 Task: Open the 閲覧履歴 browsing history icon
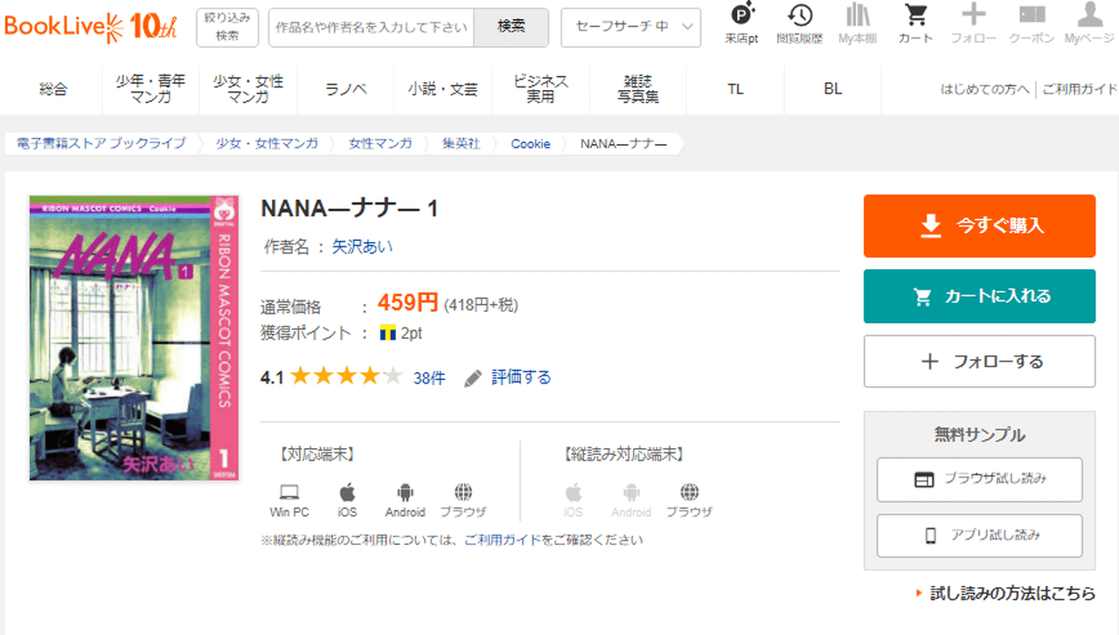pos(798,16)
